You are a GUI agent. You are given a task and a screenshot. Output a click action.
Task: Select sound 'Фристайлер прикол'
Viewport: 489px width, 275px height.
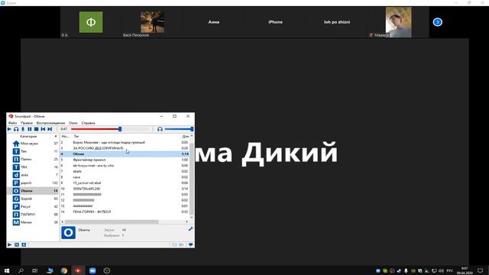(125, 160)
